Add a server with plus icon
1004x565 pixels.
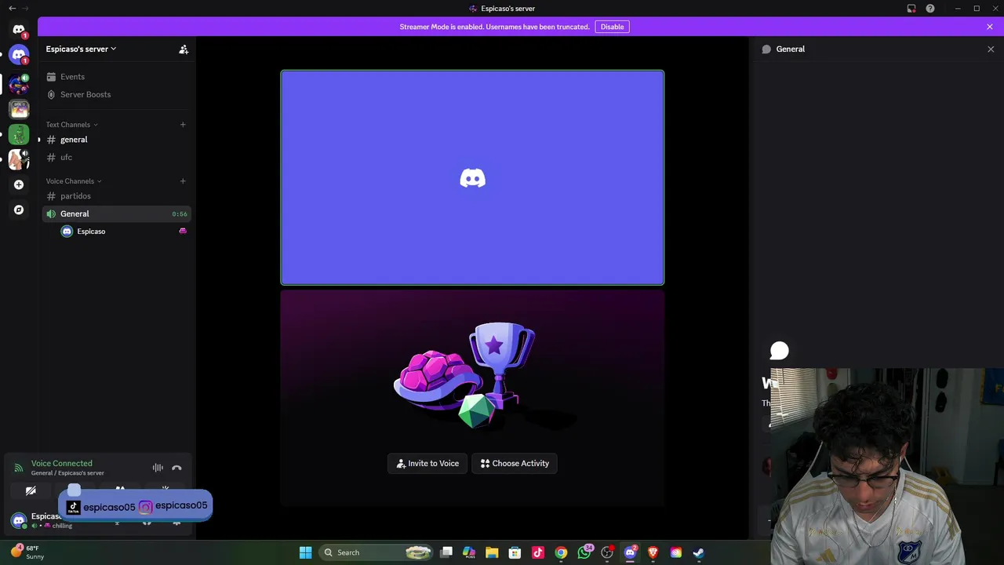19,184
